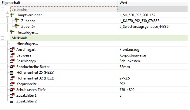190x110 pixels.
Task: Click the 530->800 value
Action: [127, 90]
